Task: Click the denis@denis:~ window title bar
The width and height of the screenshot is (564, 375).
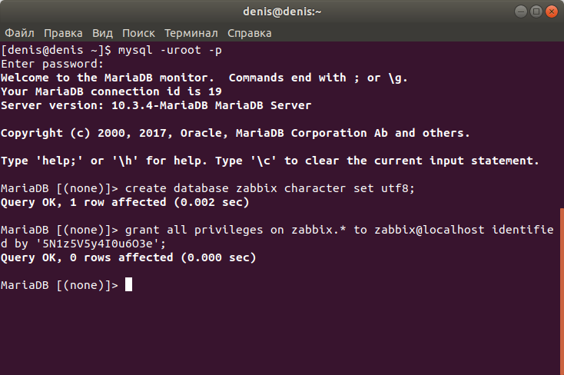Action: (282, 12)
